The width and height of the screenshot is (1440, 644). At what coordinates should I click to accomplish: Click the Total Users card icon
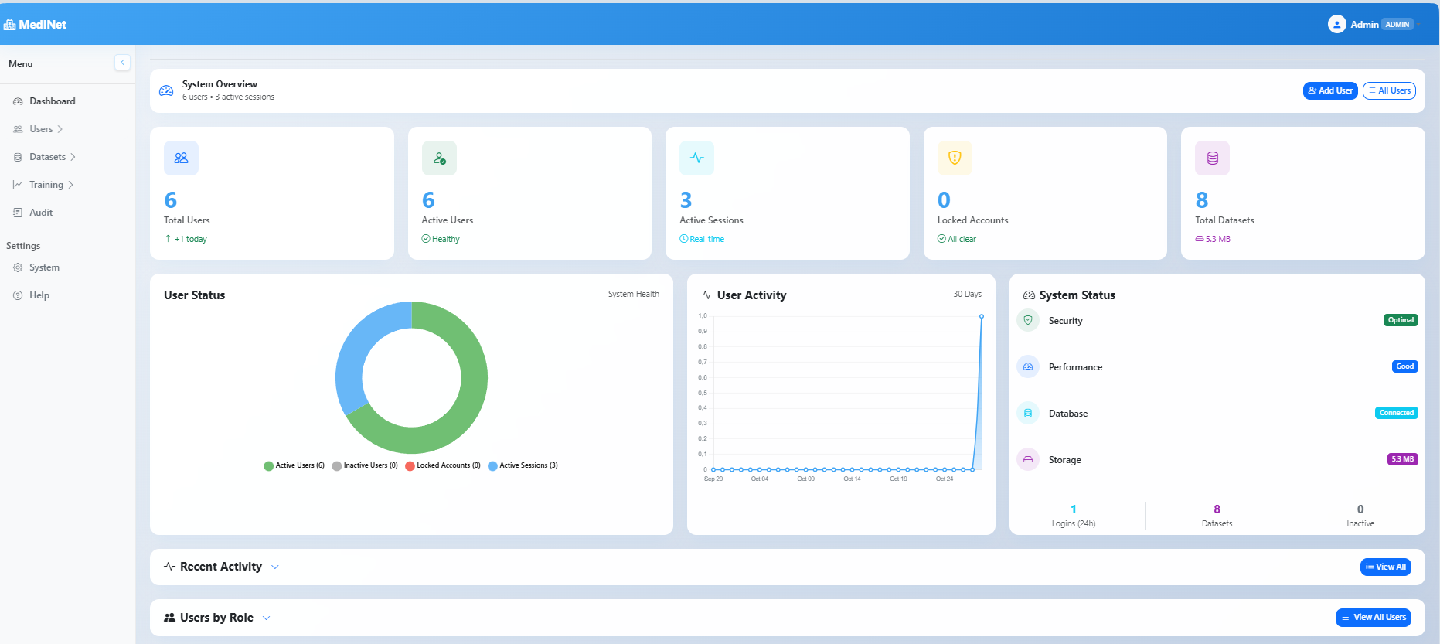[181, 158]
